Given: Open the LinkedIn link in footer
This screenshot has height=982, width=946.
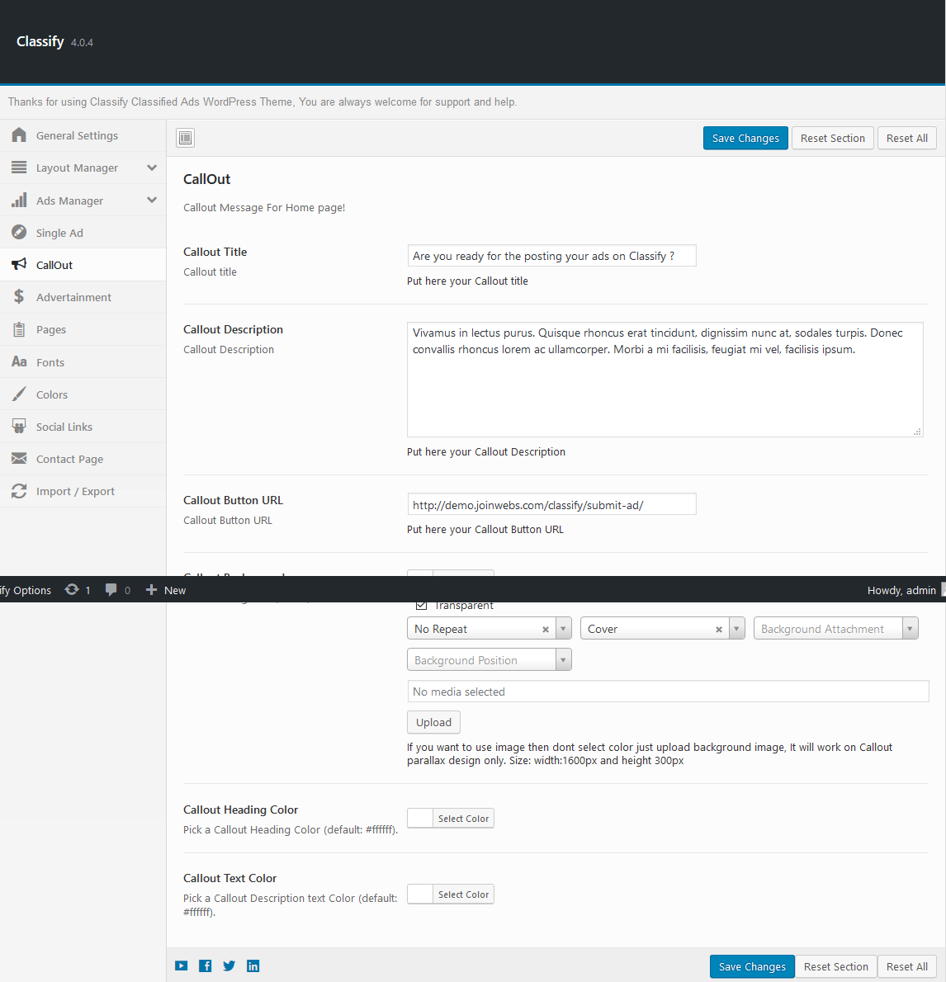Looking at the screenshot, I should [253, 965].
